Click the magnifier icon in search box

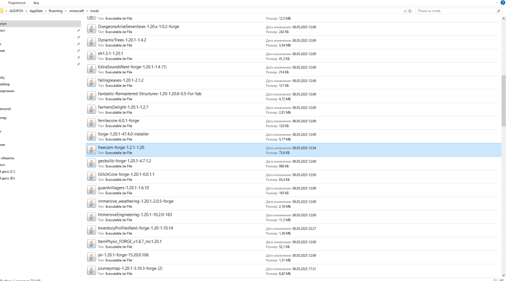[498, 11]
